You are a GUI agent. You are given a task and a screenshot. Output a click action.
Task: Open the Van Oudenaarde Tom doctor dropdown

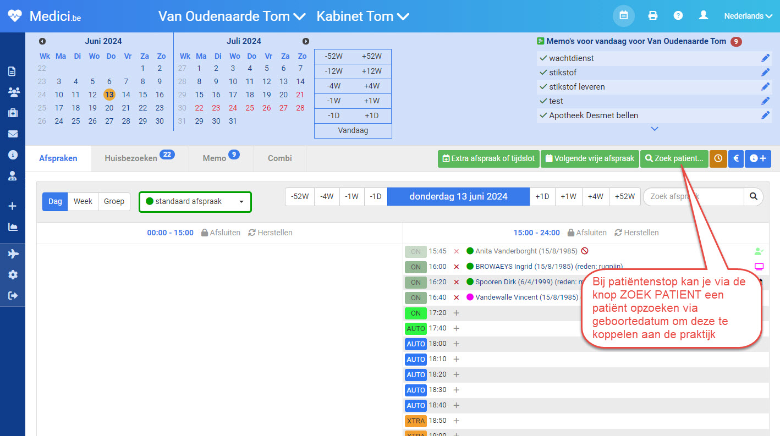point(232,16)
